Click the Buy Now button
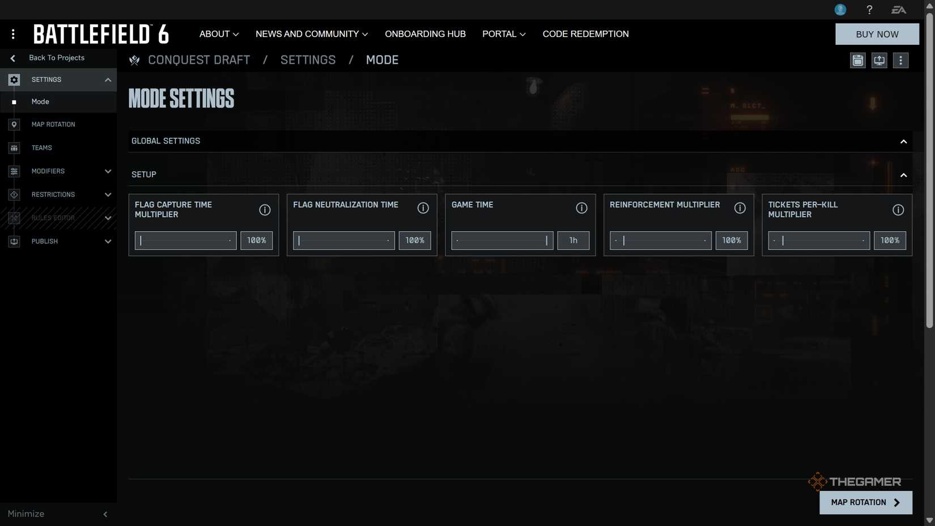935x526 pixels. pyautogui.click(x=877, y=34)
